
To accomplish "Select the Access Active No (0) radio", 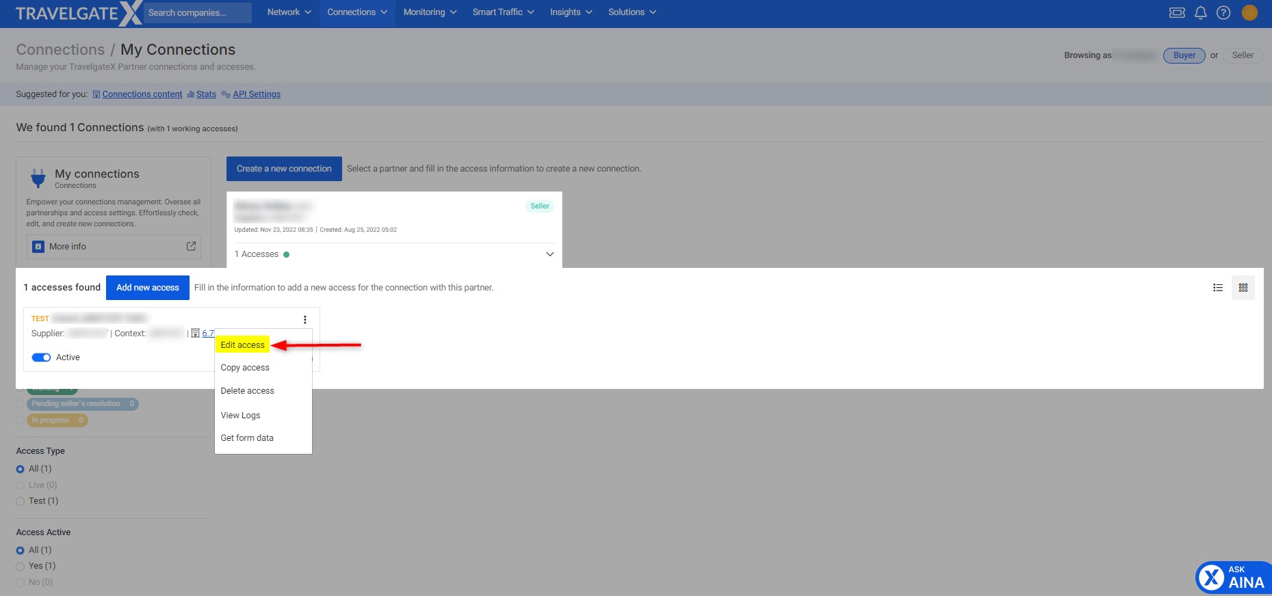I will pos(20,582).
